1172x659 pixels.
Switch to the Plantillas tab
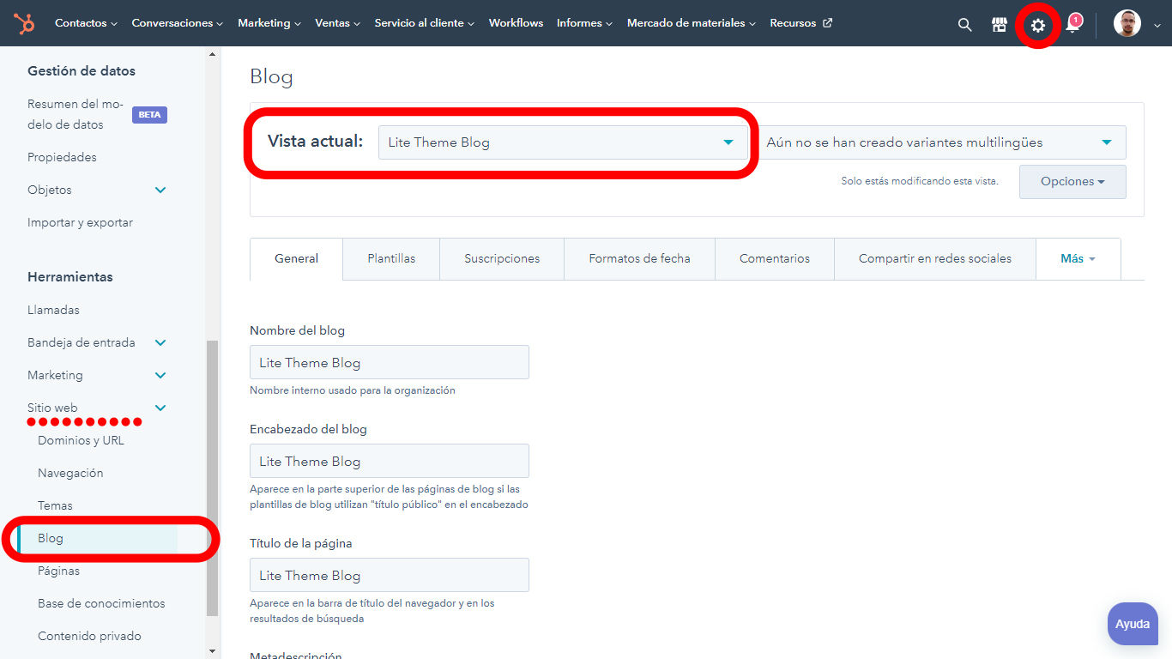point(391,258)
